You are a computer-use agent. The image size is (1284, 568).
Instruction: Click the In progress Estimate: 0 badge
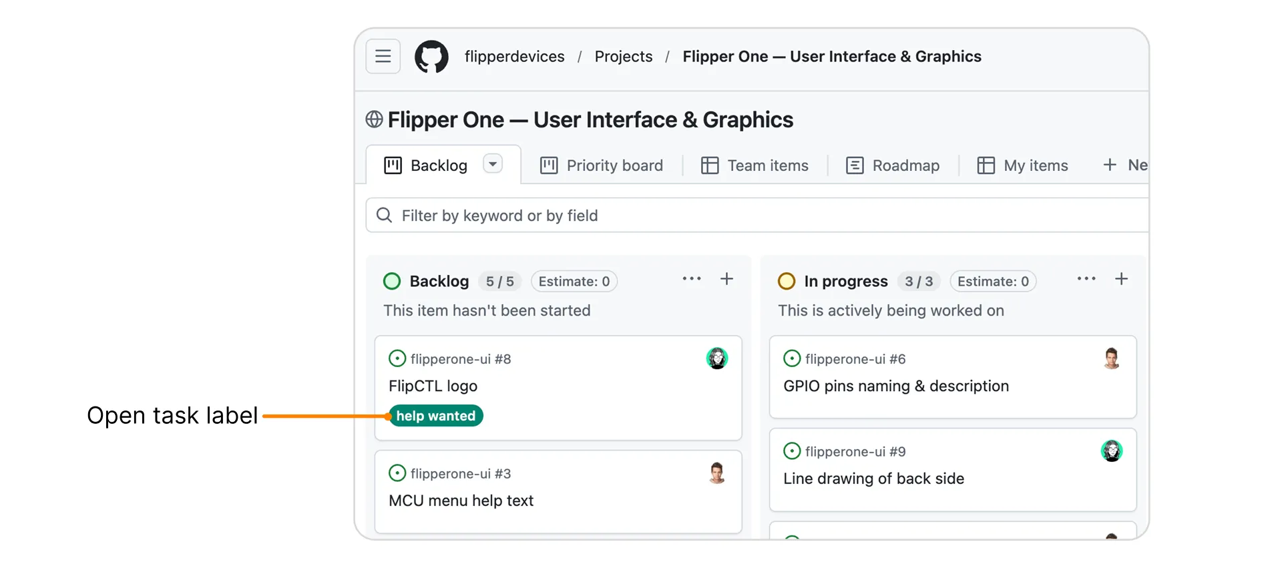coord(993,282)
